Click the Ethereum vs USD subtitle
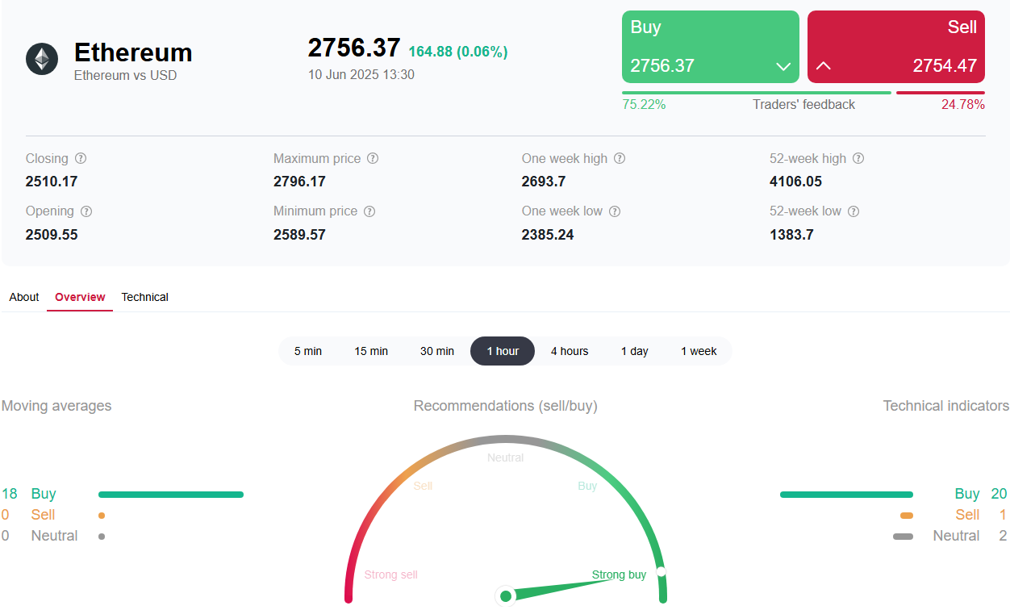1010x610 pixels. click(x=125, y=75)
